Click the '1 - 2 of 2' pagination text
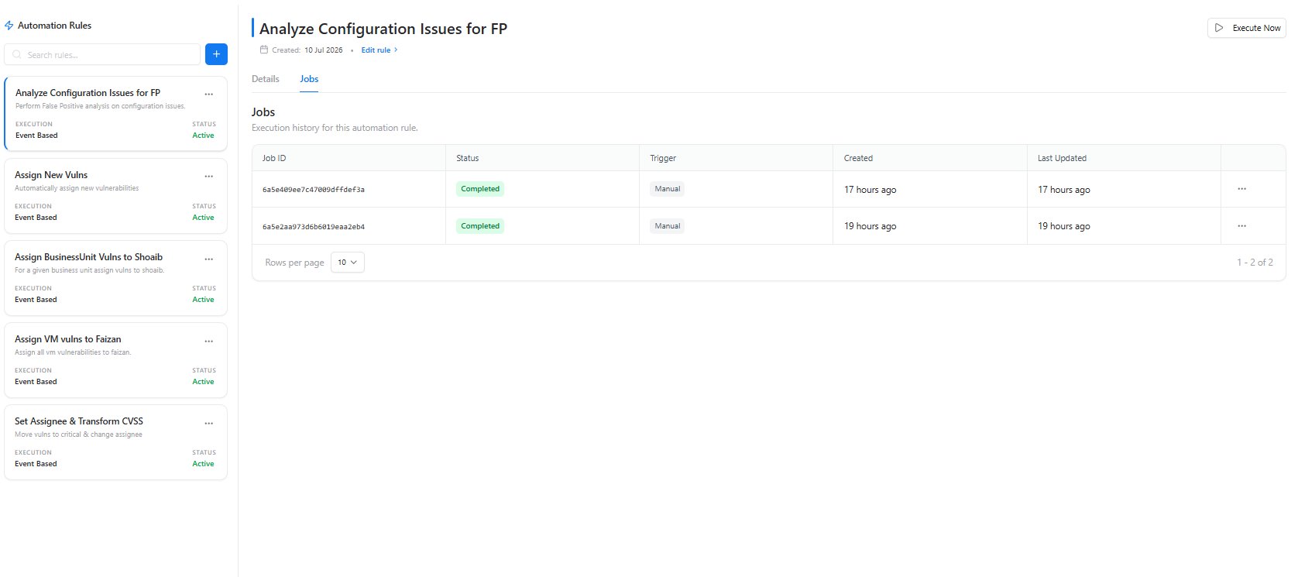Image resolution: width=1298 pixels, height=577 pixels. 1255,263
